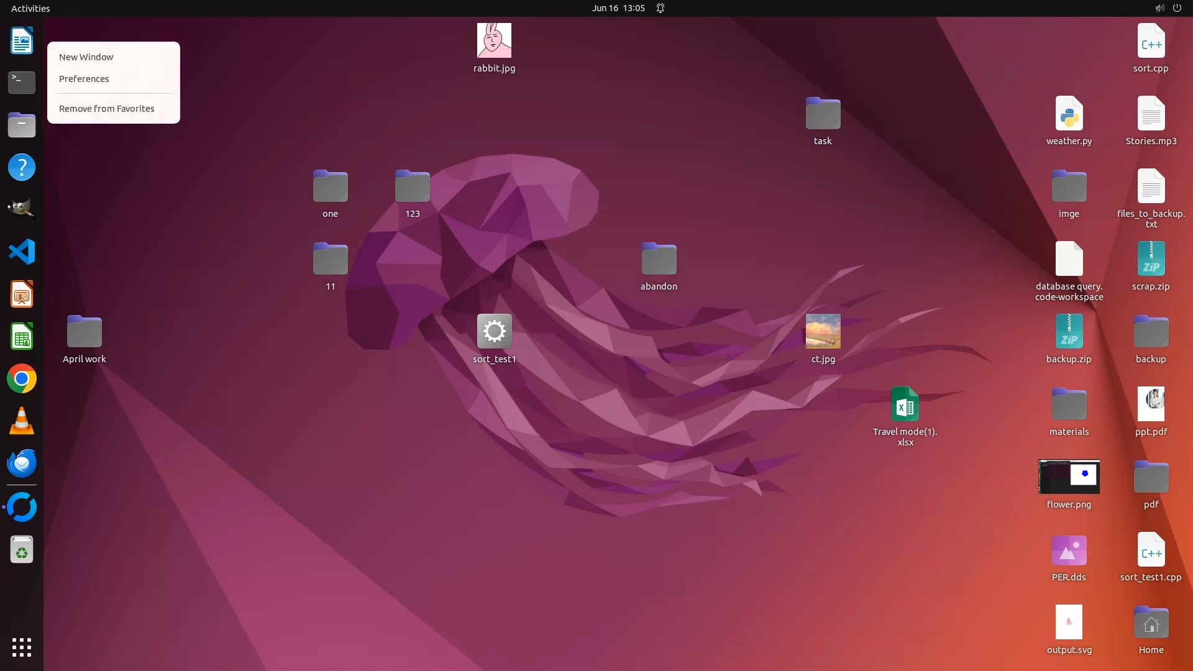The image size is (1193, 671).
Task: Select Preferences from the context menu
Action: (x=84, y=79)
